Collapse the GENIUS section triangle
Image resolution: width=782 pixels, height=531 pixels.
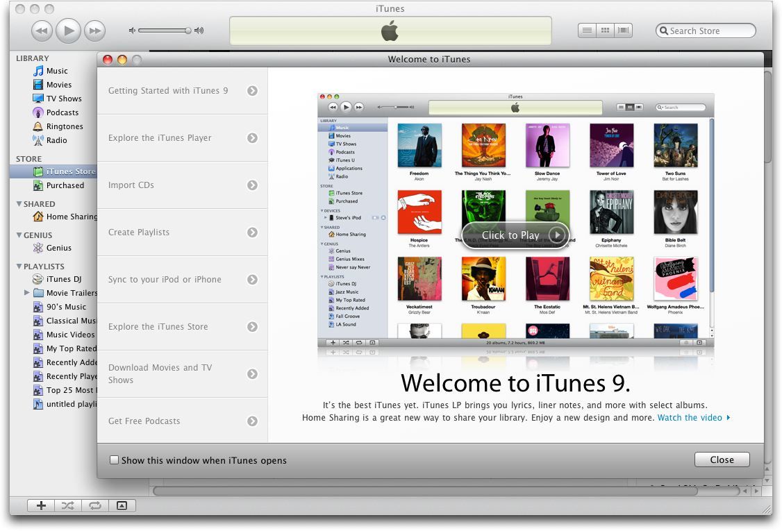pos(19,235)
